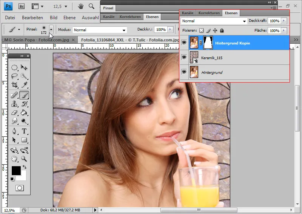Select the History Brush tool
Image resolution: width=302 pixels, height=214 pixels.
coord(24,104)
